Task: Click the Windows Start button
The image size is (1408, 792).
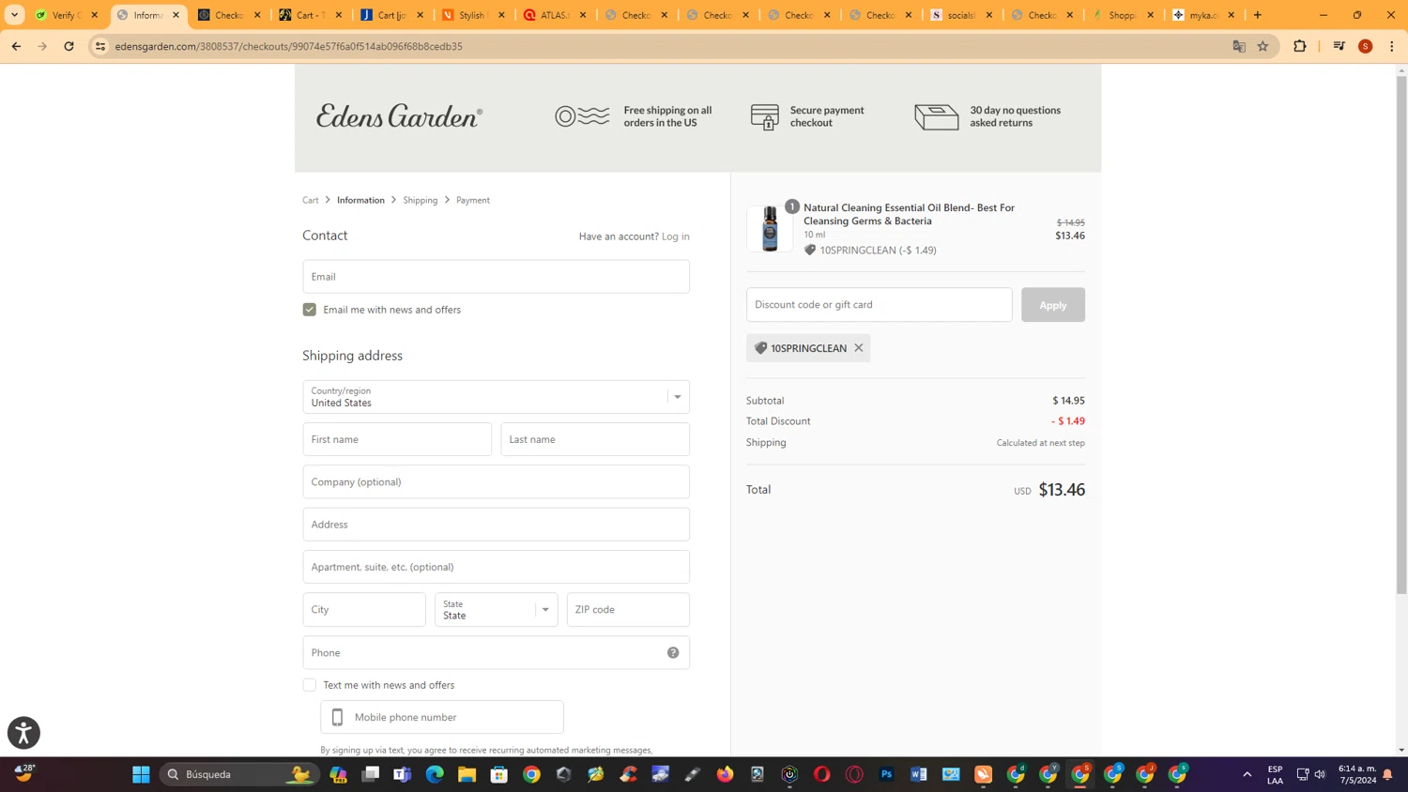Action: point(141,774)
